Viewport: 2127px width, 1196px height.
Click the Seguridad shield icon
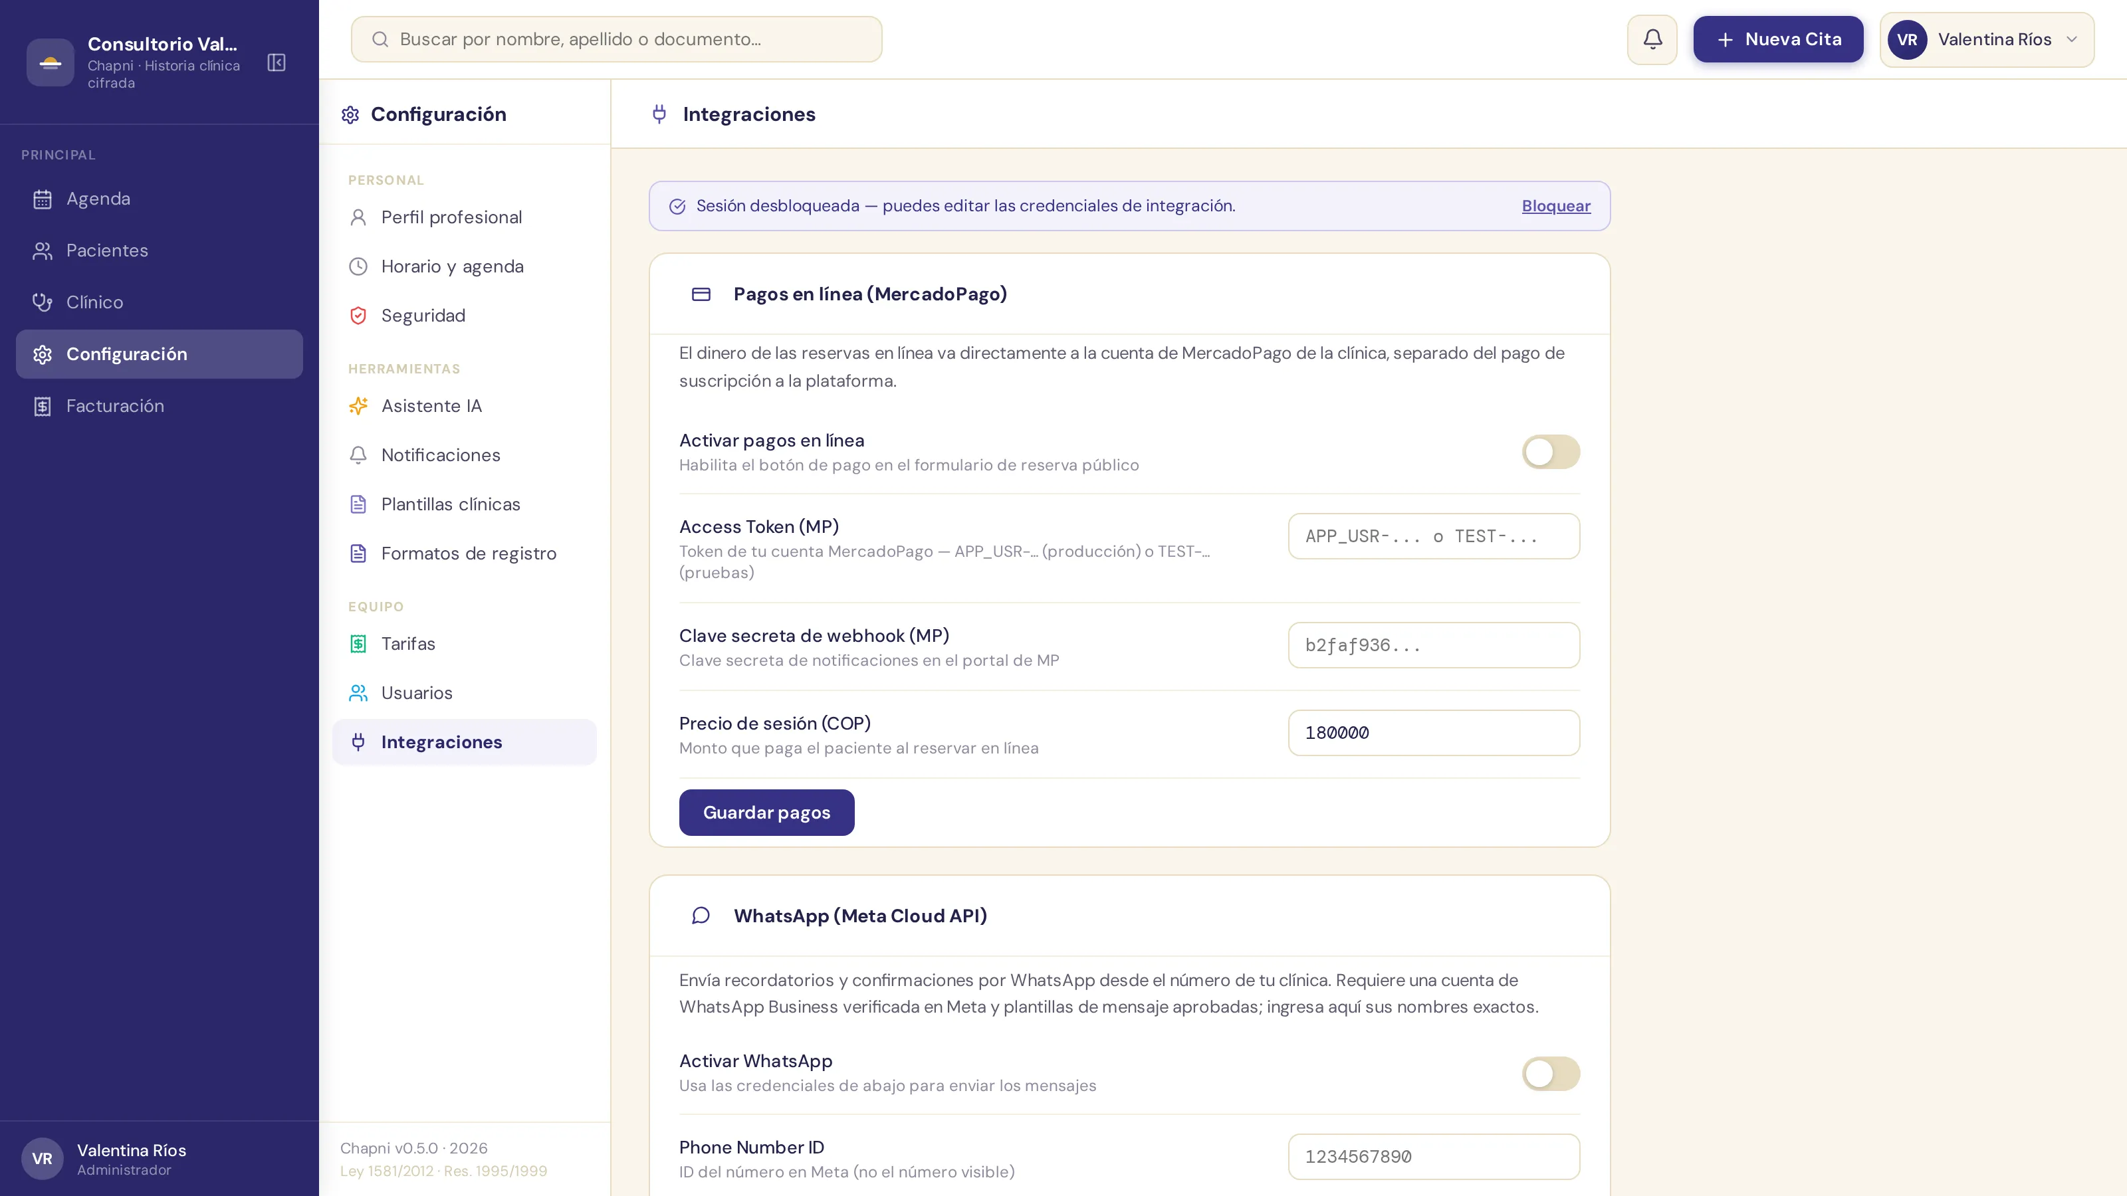click(358, 316)
